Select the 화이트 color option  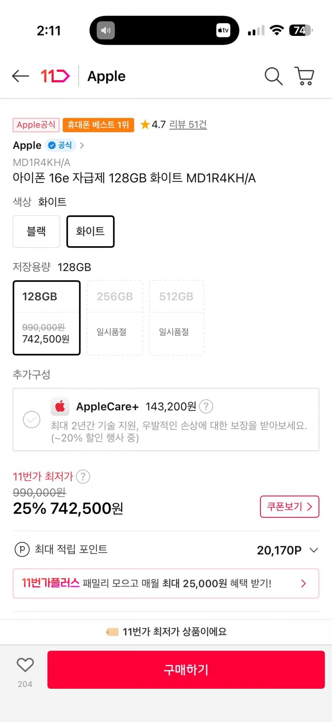click(x=90, y=231)
